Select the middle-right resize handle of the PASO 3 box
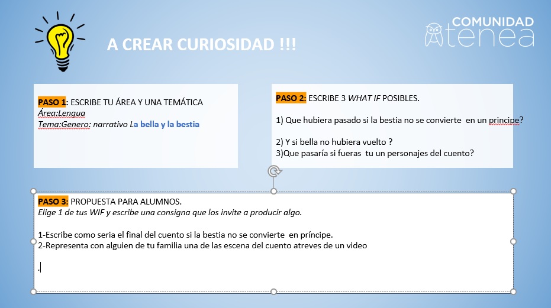The width and height of the screenshot is (551, 308). click(x=513, y=242)
